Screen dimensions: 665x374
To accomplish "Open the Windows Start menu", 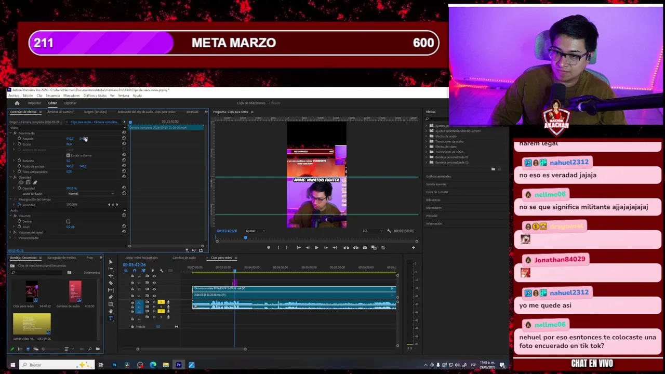I will (x=12, y=365).
